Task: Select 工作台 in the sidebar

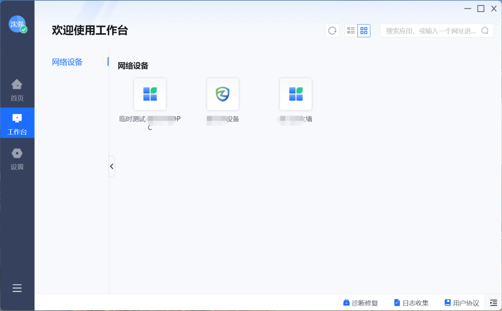Action: (17, 123)
